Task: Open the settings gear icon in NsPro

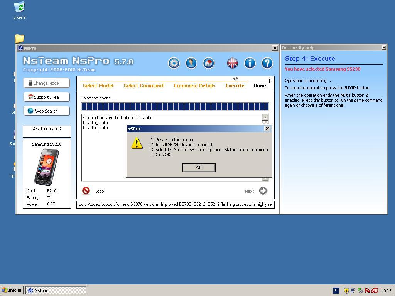Action: point(174,63)
